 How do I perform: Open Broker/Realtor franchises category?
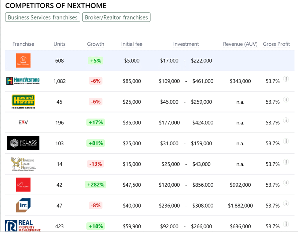(x=116, y=17)
